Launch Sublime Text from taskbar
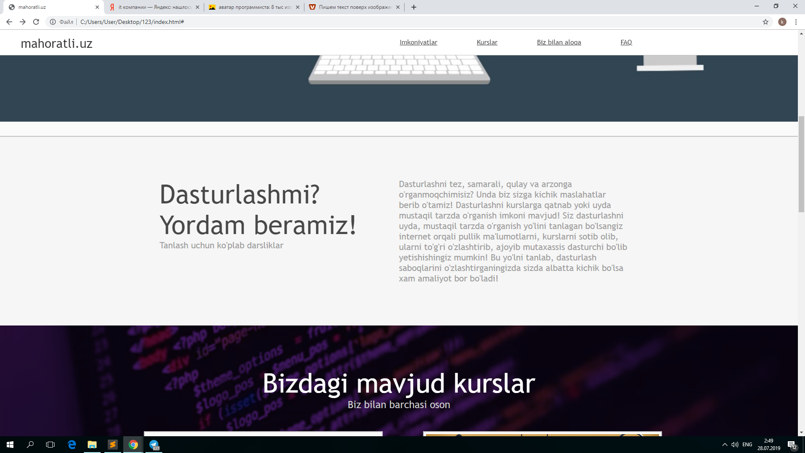Image resolution: width=805 pixels, height=453 pixels. [x=113, y=445]
